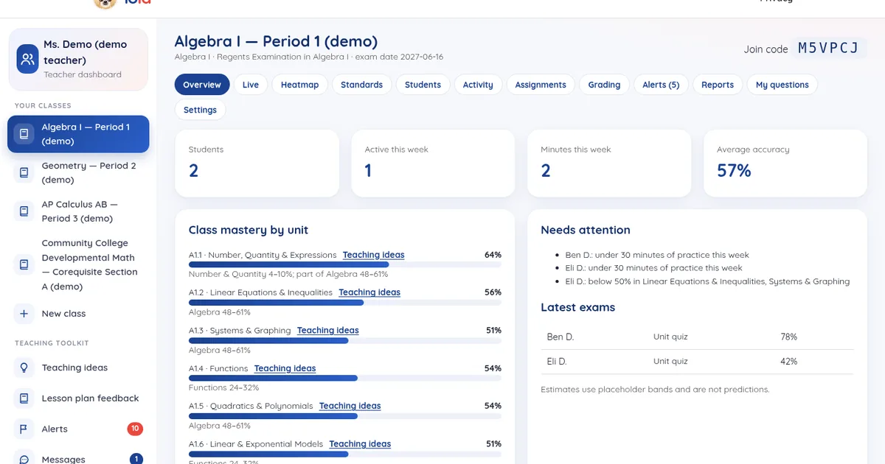Click the Geometry Period 2 book icon

[x=24, y=172]
